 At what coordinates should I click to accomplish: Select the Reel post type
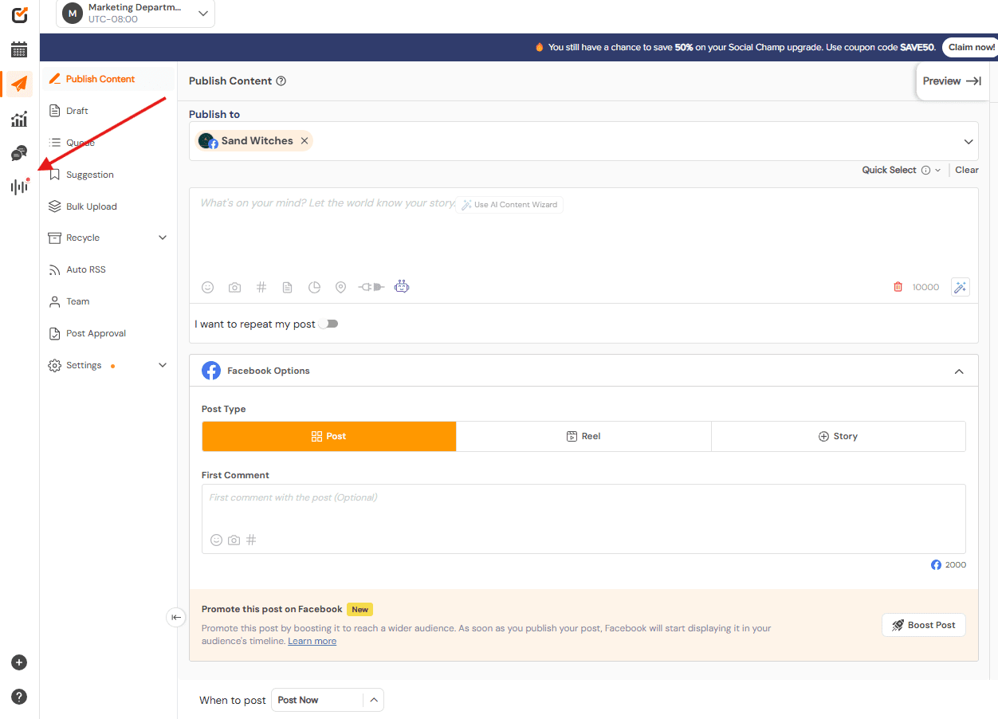583,436
